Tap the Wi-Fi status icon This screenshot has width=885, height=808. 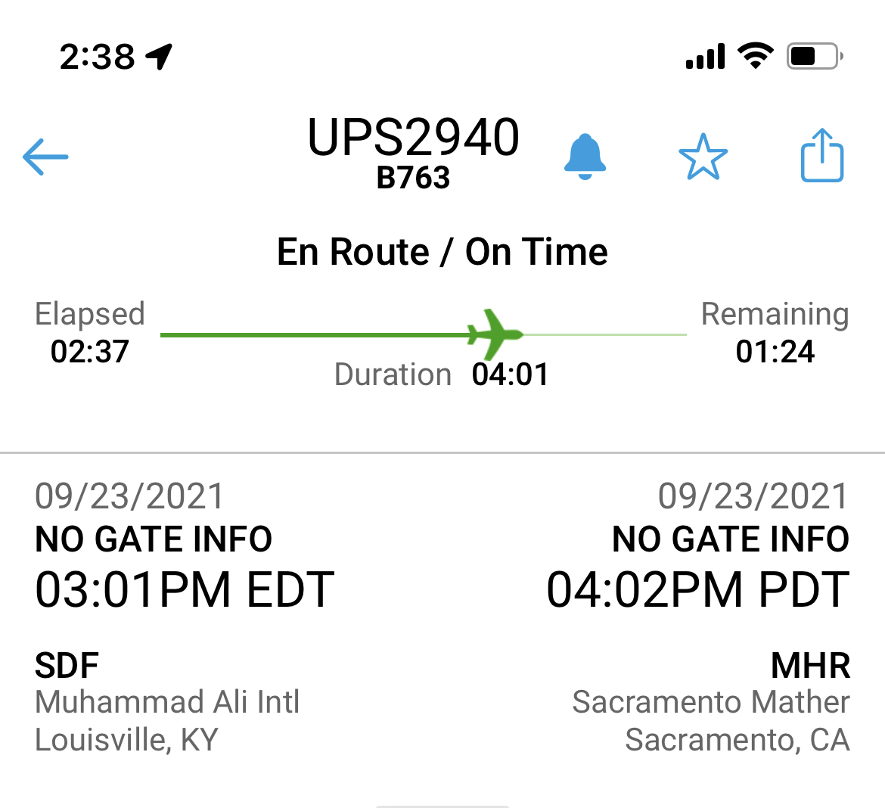[755, 56]
